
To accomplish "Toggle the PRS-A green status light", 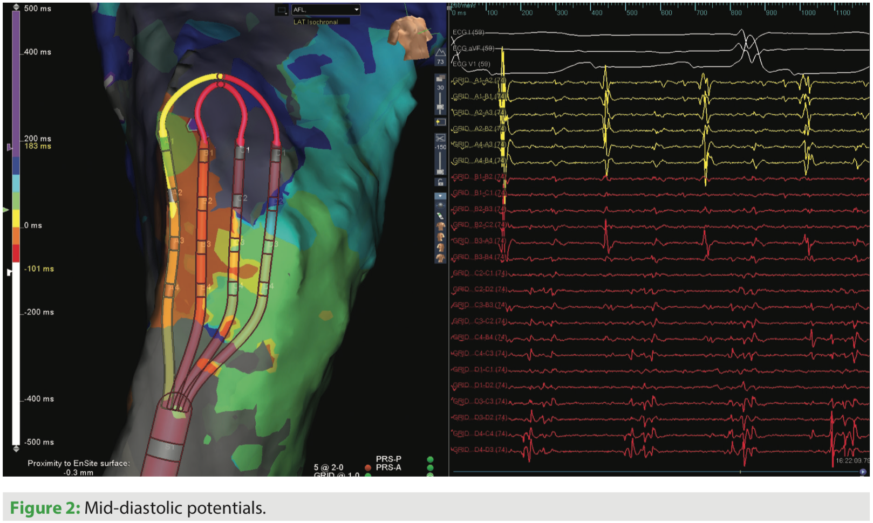I will [431, 467].
